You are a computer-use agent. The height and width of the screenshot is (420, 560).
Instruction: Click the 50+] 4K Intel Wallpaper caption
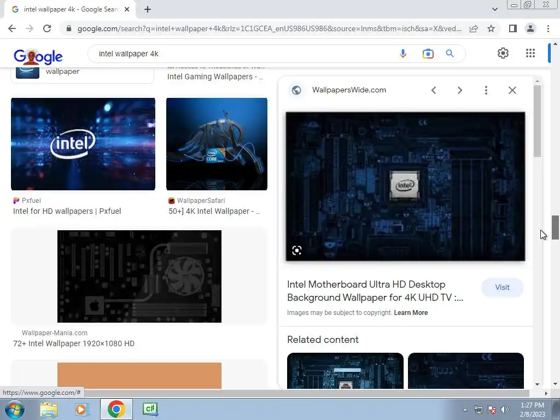click(x=214, y=212)
